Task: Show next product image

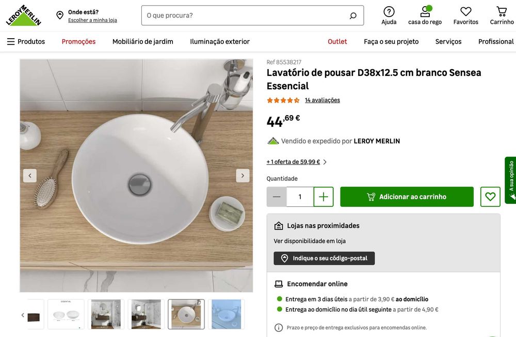Action: pos(243,175)
